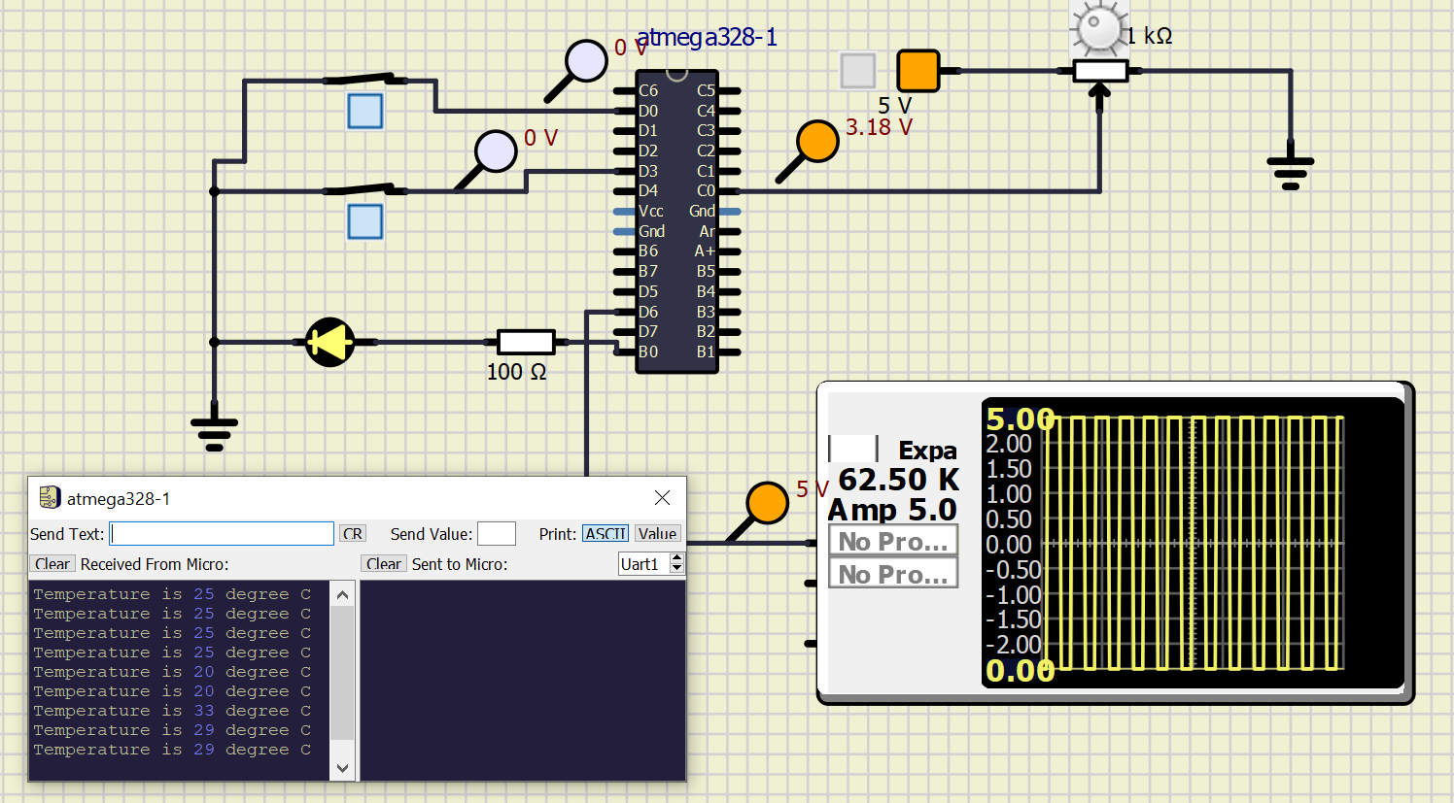Clear the Received From Micro log
Viewport: 1454px width, 803px height.
[52, 563]
